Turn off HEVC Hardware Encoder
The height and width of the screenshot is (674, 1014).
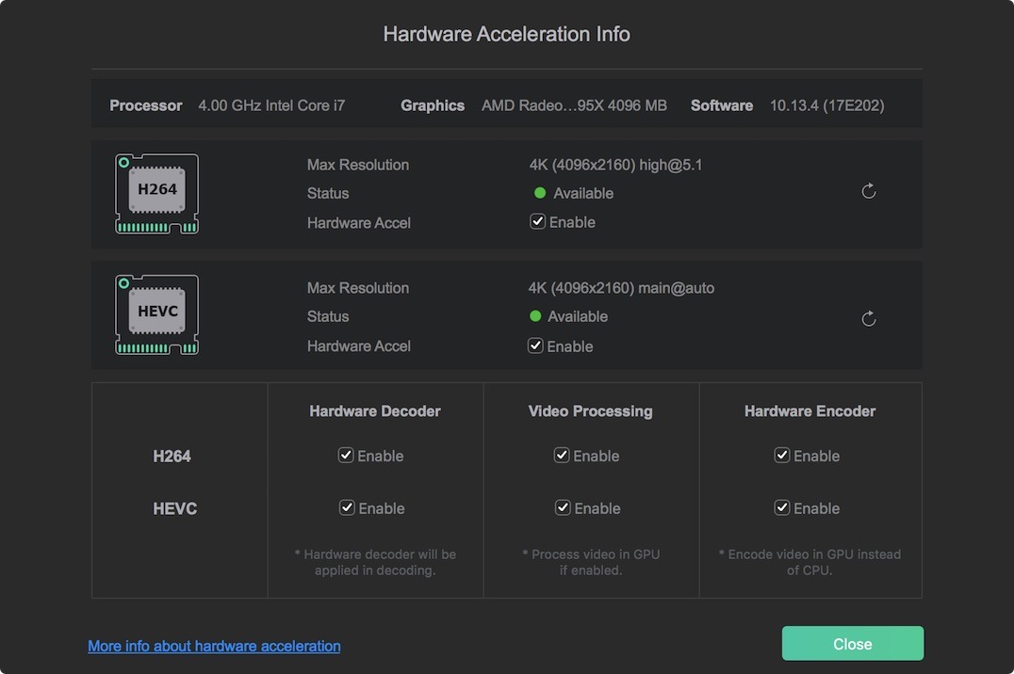(x=782, y=508)
